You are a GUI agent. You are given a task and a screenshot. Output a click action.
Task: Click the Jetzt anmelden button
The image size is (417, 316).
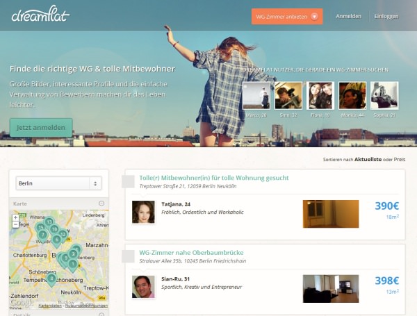(x=41, y=128)
